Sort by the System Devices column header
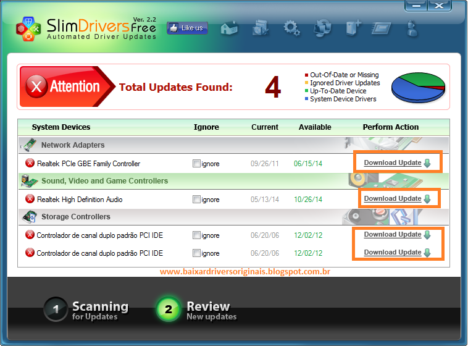Viewport: 468px width, 346px height. (61, 127)
